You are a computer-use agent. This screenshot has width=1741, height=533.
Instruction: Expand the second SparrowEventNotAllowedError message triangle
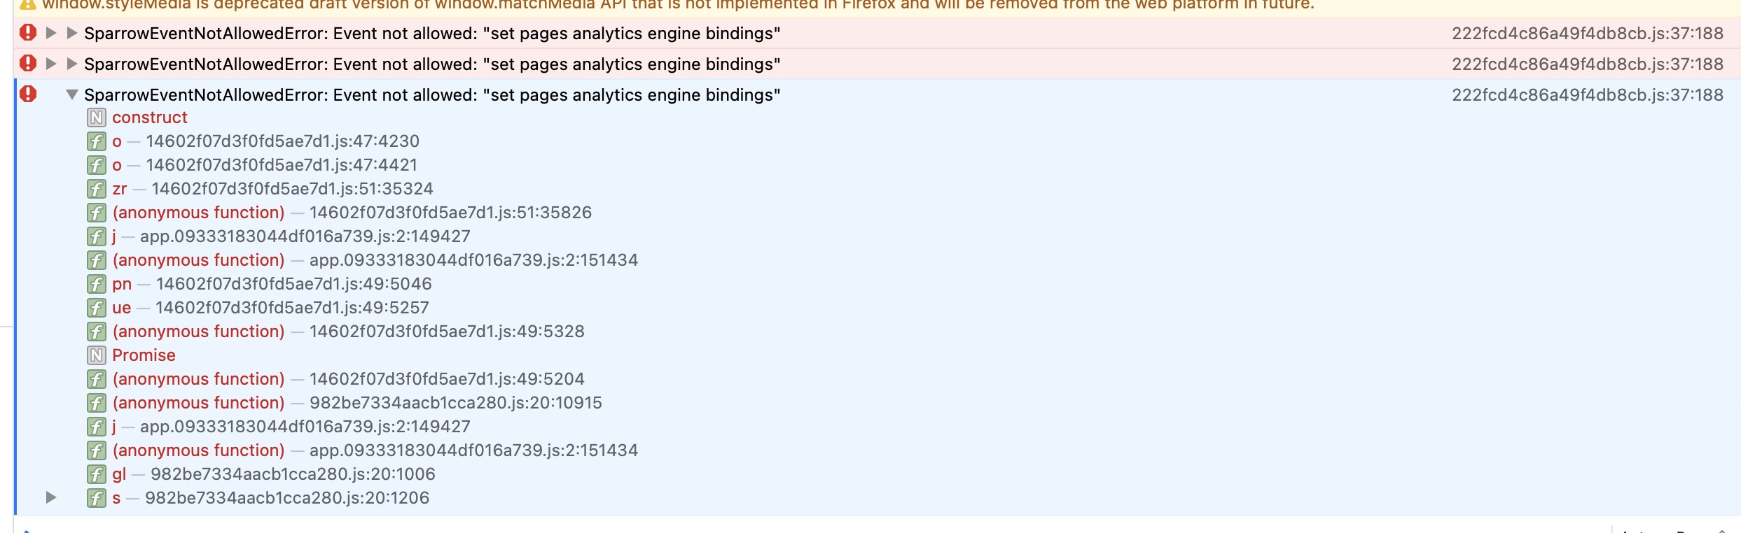(x=71, y=64)
